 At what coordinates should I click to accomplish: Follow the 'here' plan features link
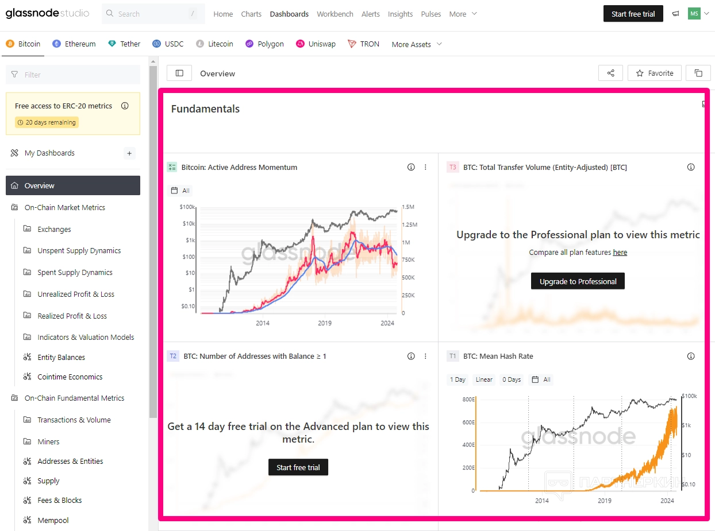tap(620, 253)
